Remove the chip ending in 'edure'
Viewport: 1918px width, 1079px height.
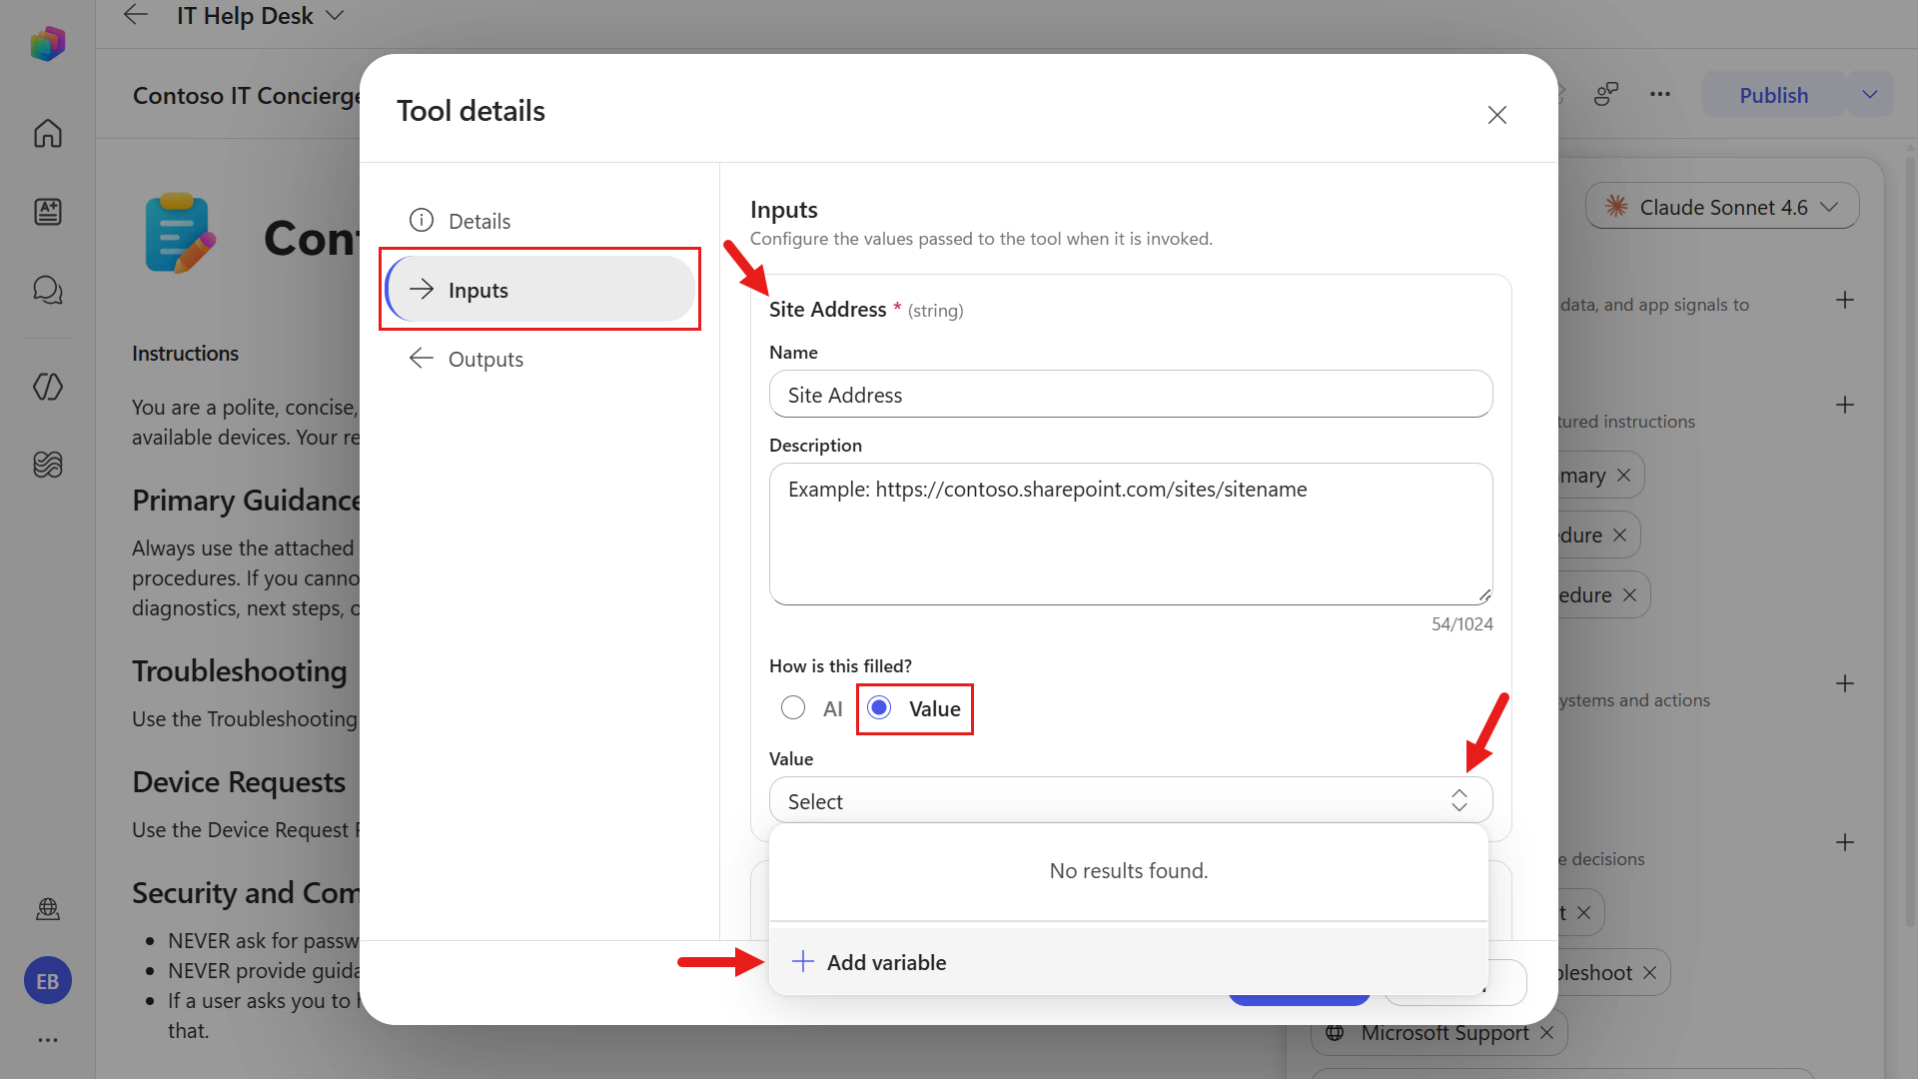[1629, 595]
